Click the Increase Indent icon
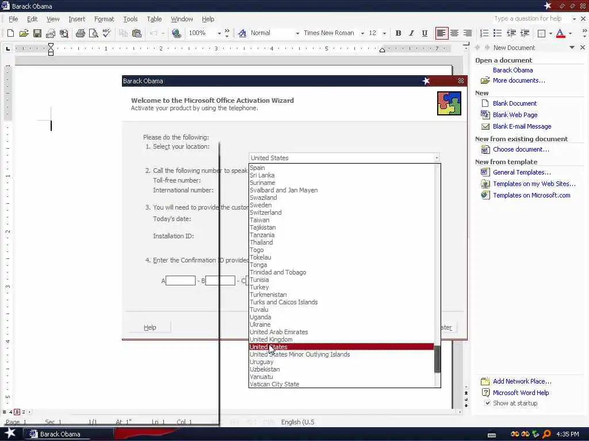 coord(525,33)
